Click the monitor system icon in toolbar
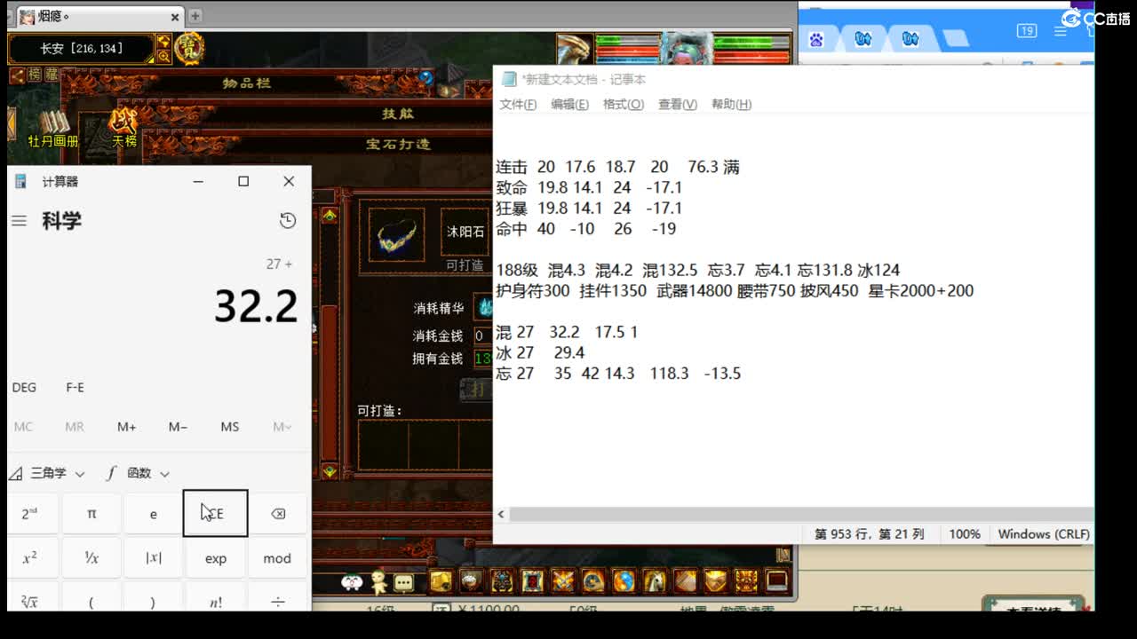1137x639 pixels. 777,581
